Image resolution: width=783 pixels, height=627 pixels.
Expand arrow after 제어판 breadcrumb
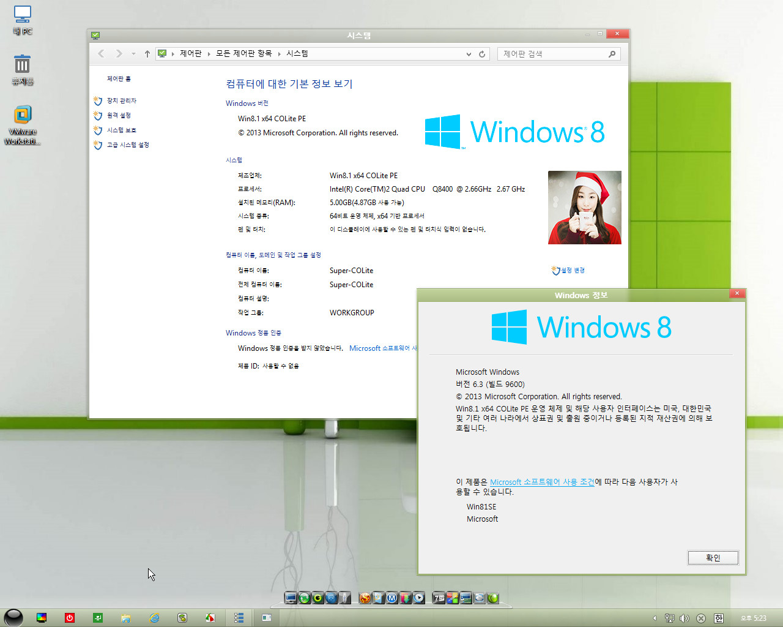click(209, 54)
